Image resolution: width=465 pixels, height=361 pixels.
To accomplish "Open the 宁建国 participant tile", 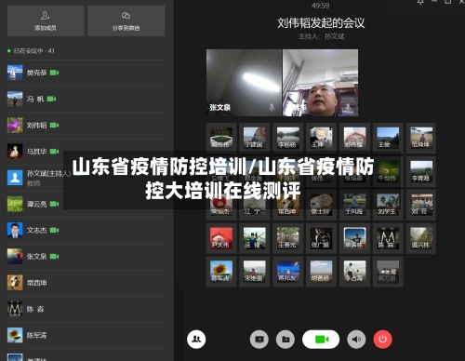I will [x=255, y=138].
